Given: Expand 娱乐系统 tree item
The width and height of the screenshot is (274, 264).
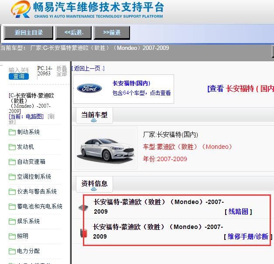Looking at the screenshot, I should 28,222.
